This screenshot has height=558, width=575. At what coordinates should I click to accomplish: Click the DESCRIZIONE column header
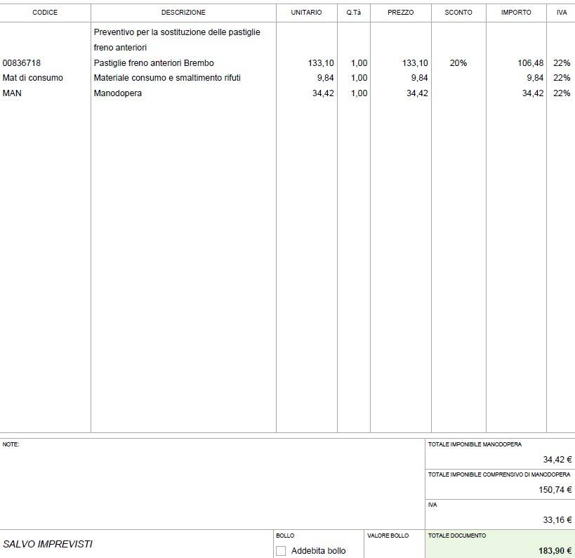click(183, 13)
